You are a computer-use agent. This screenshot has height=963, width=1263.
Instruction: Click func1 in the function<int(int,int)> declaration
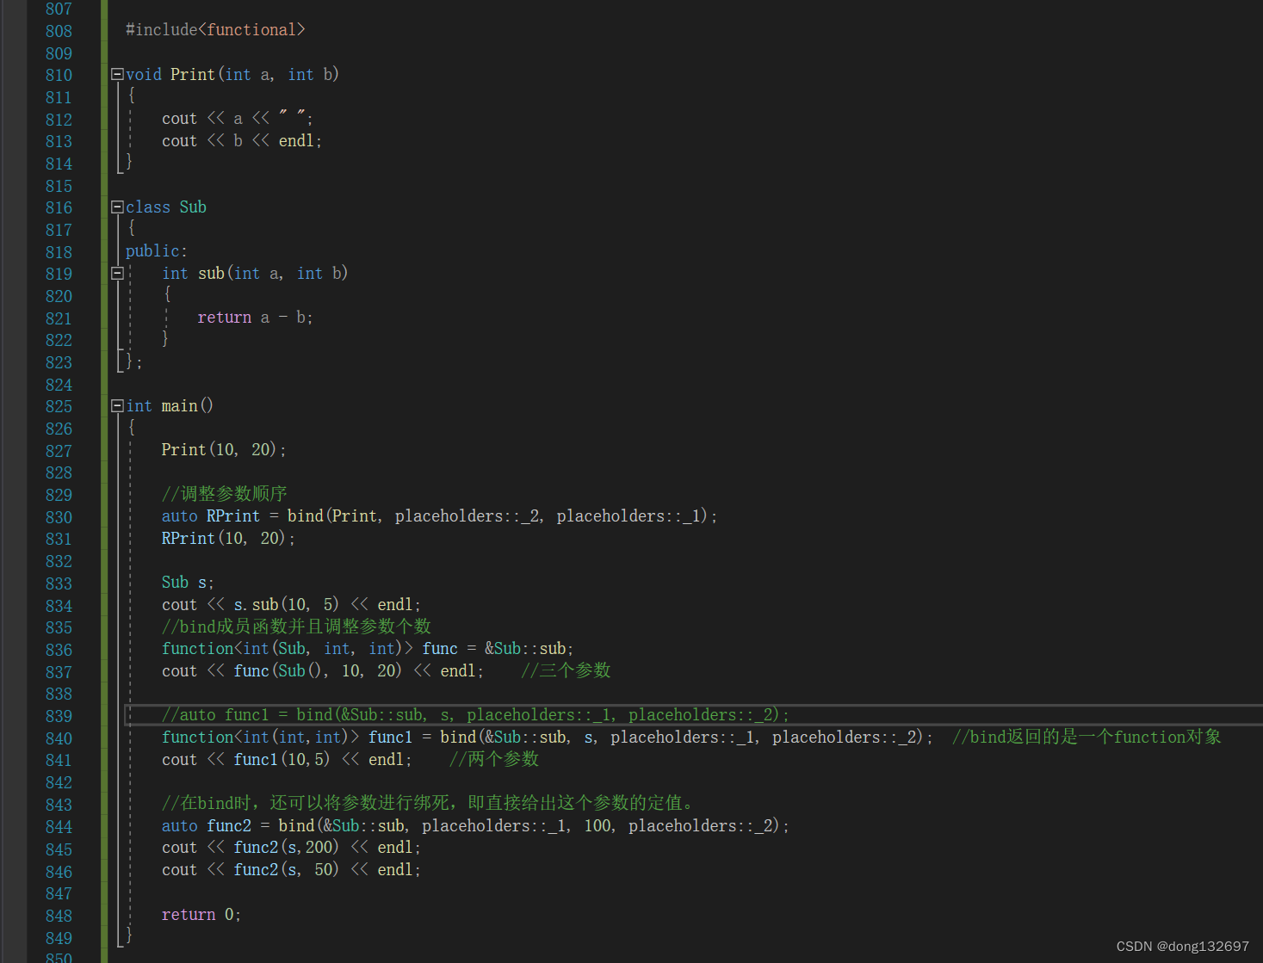pyautogui.click(x=390, y=738)
